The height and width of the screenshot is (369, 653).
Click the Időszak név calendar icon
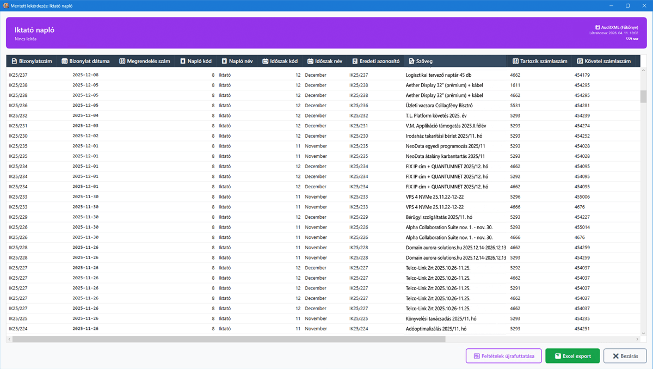point(311,61)
